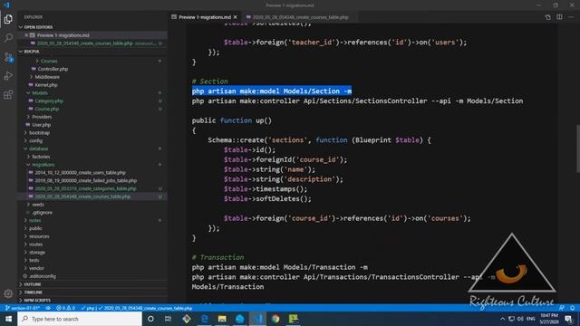Viewport: 580px width, 326px height.
Task: Collapse the Models folder
Action: 40,92
